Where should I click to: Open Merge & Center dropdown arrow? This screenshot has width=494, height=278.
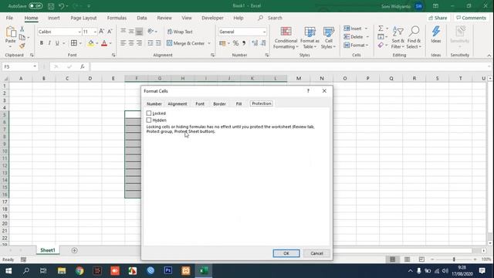pos(209,43)
